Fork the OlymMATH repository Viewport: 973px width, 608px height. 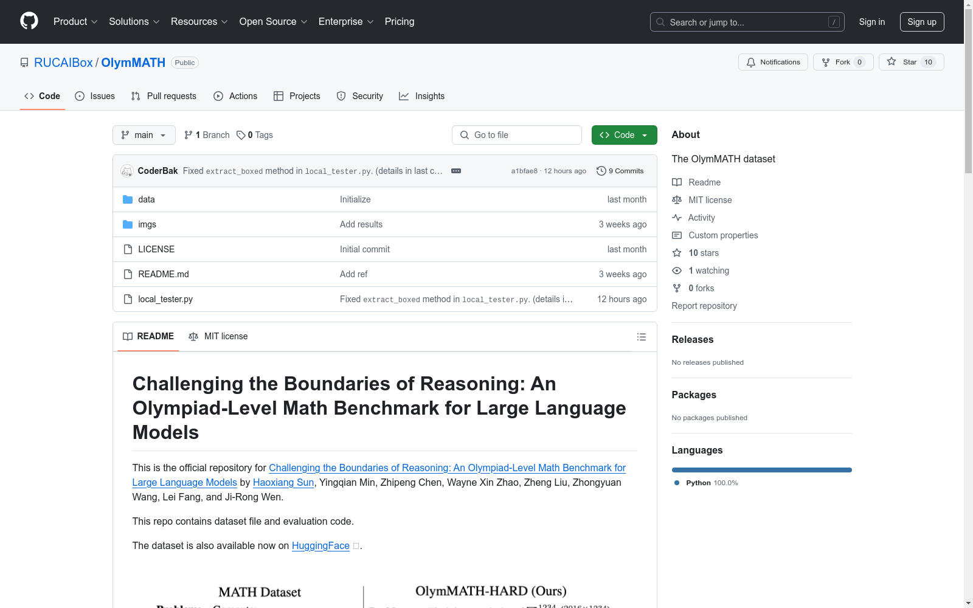pyautogui.click(x=843, y=62)
